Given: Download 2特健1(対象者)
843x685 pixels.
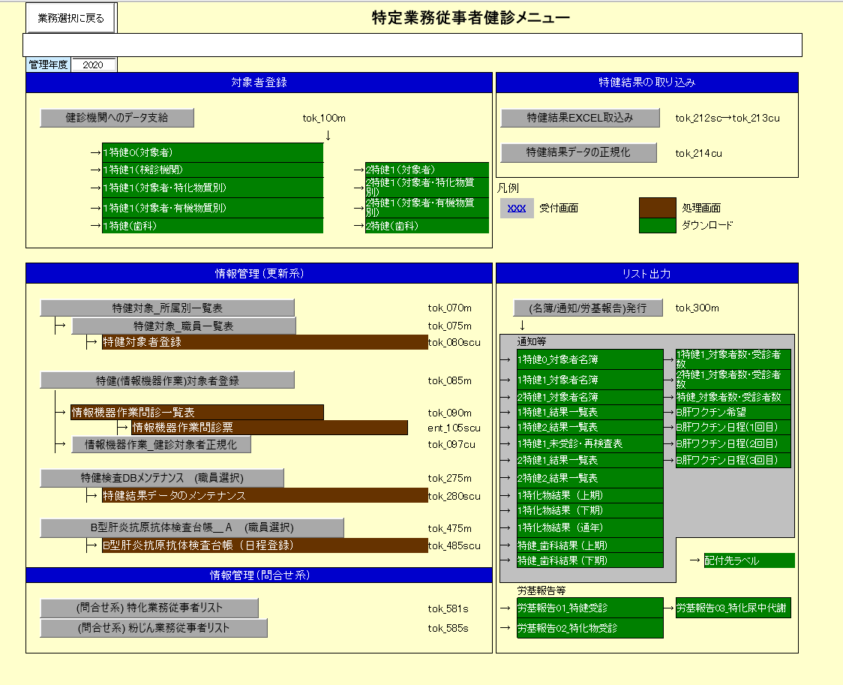Looking at the screenshot, I should tap(427, 170).
